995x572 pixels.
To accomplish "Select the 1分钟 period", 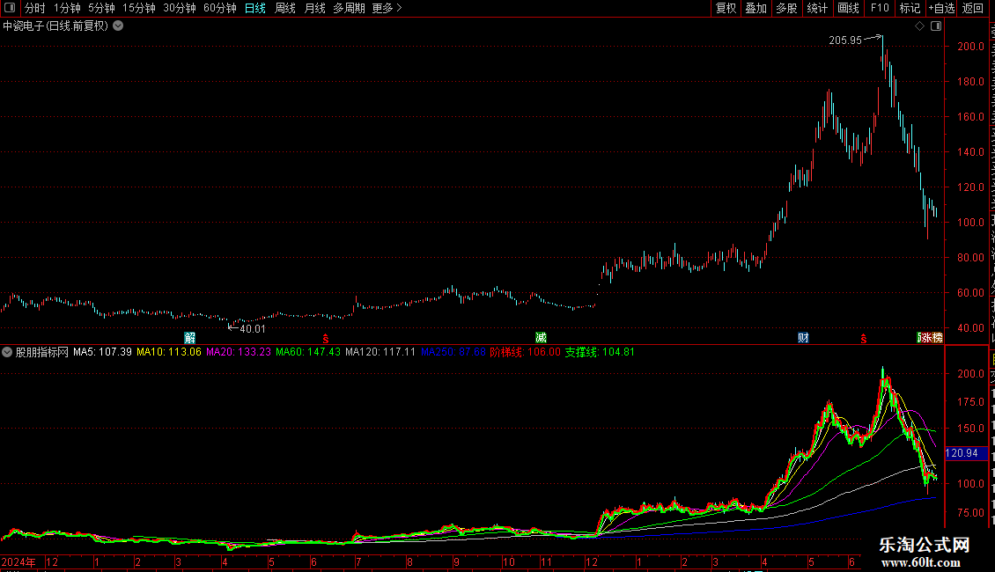I will pyautogui.click(x=67, y=8).
